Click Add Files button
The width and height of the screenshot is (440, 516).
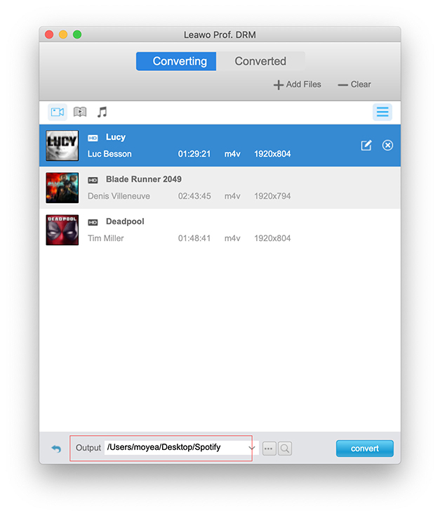tap(298, 84)
